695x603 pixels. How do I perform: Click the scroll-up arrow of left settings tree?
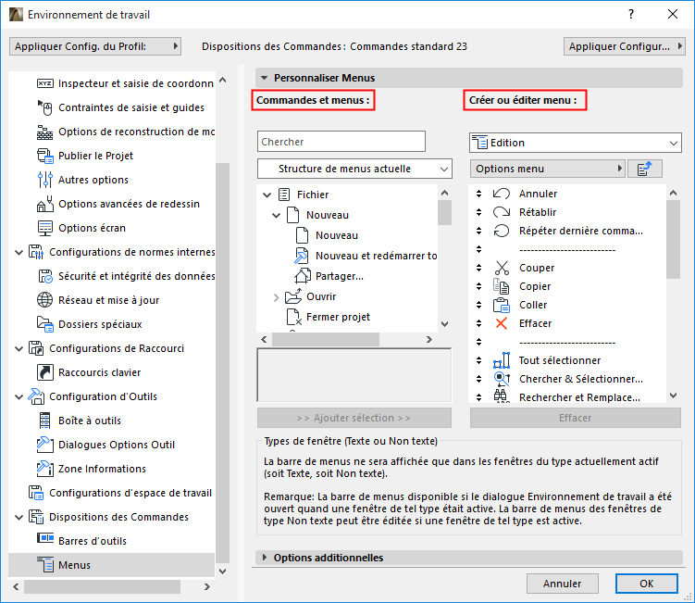[222, 80]
